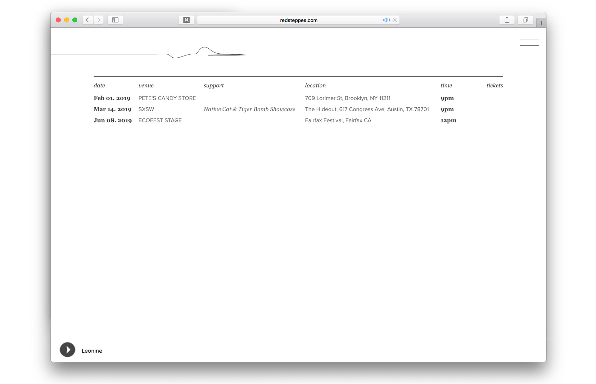The height and width of the screenshot is (384, 596).
Task: Open the Amazon extension button
Action: (186, 20)
